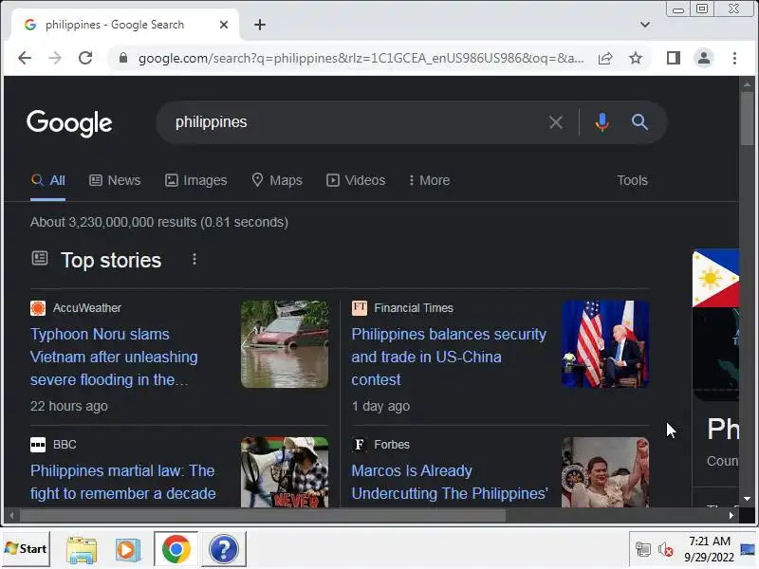Image resolution: width=759 pixels, height=569 pixels.
Task: Click the Biden flags story thumbnail
Action: [605, 344]
